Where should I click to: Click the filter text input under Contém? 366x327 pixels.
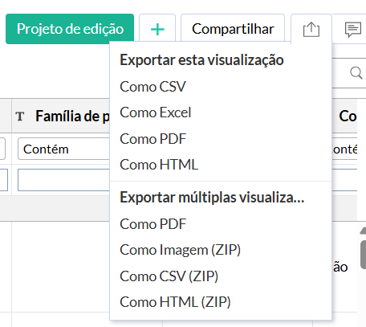click(63, 180)
